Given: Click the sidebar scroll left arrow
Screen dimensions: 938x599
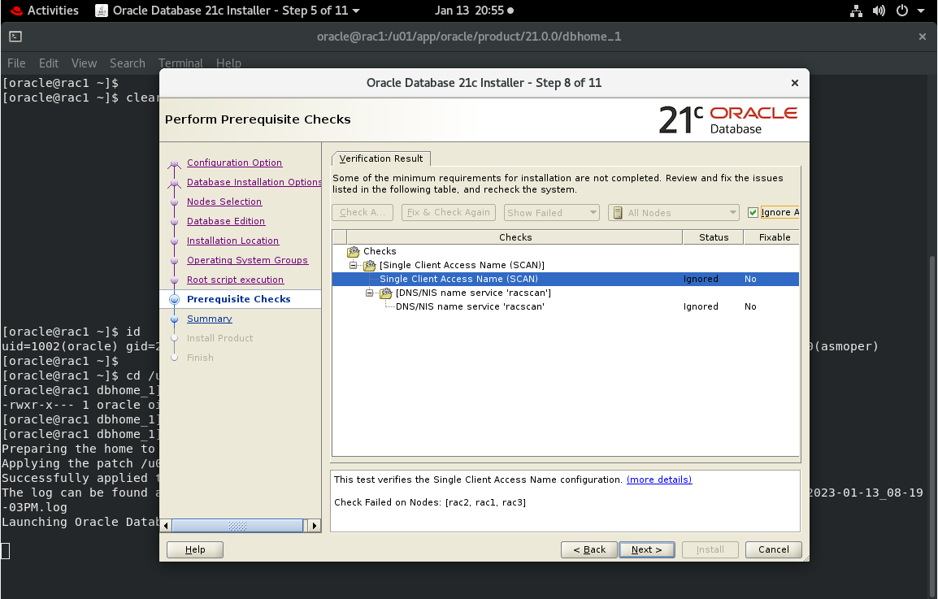Looking at the screenshot, I should [167, 526].
